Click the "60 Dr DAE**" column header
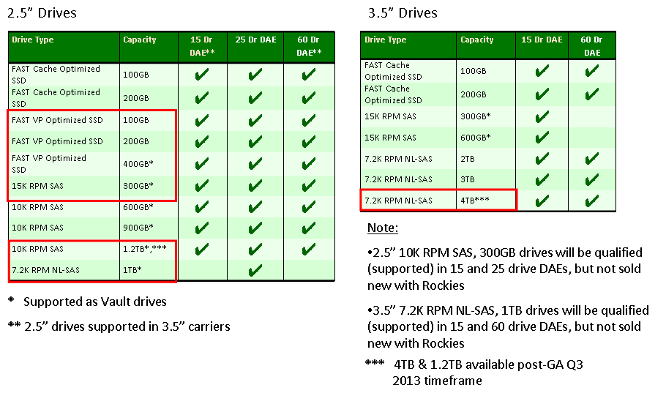 point(309,46)
